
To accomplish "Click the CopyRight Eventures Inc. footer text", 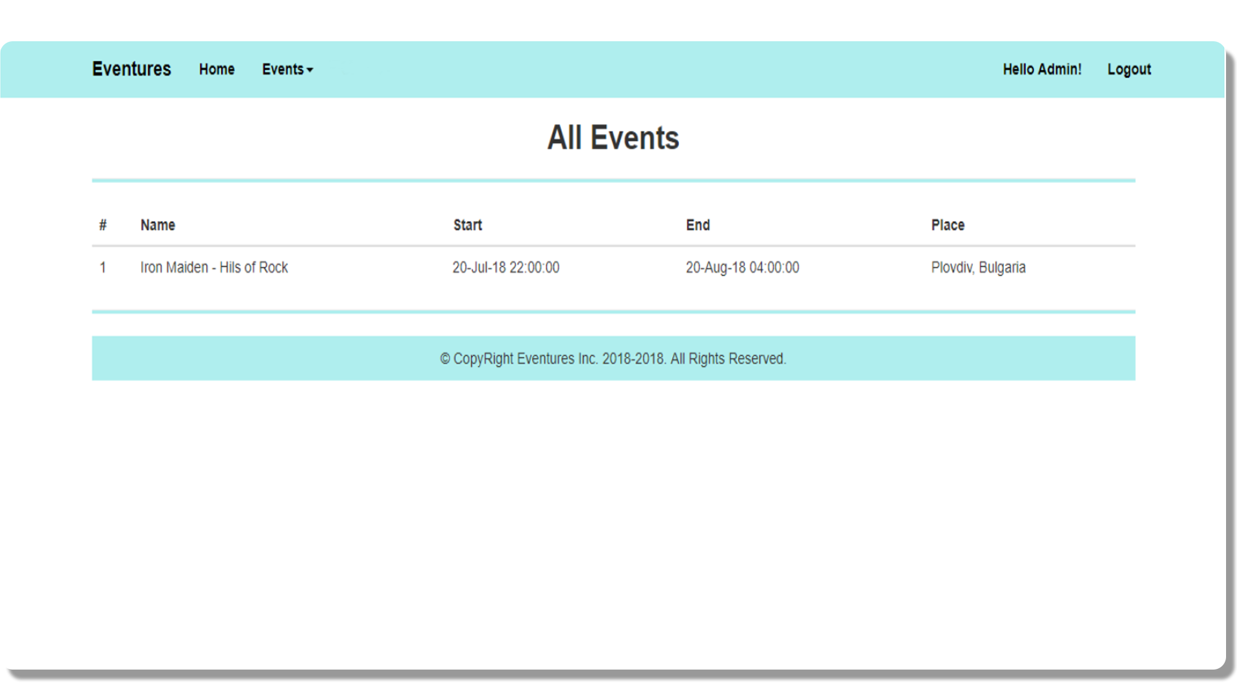I will coord(613,358).
